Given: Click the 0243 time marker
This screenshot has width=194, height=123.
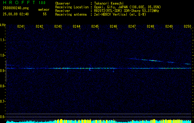Looking at the screenshot, I should (58, 26).
